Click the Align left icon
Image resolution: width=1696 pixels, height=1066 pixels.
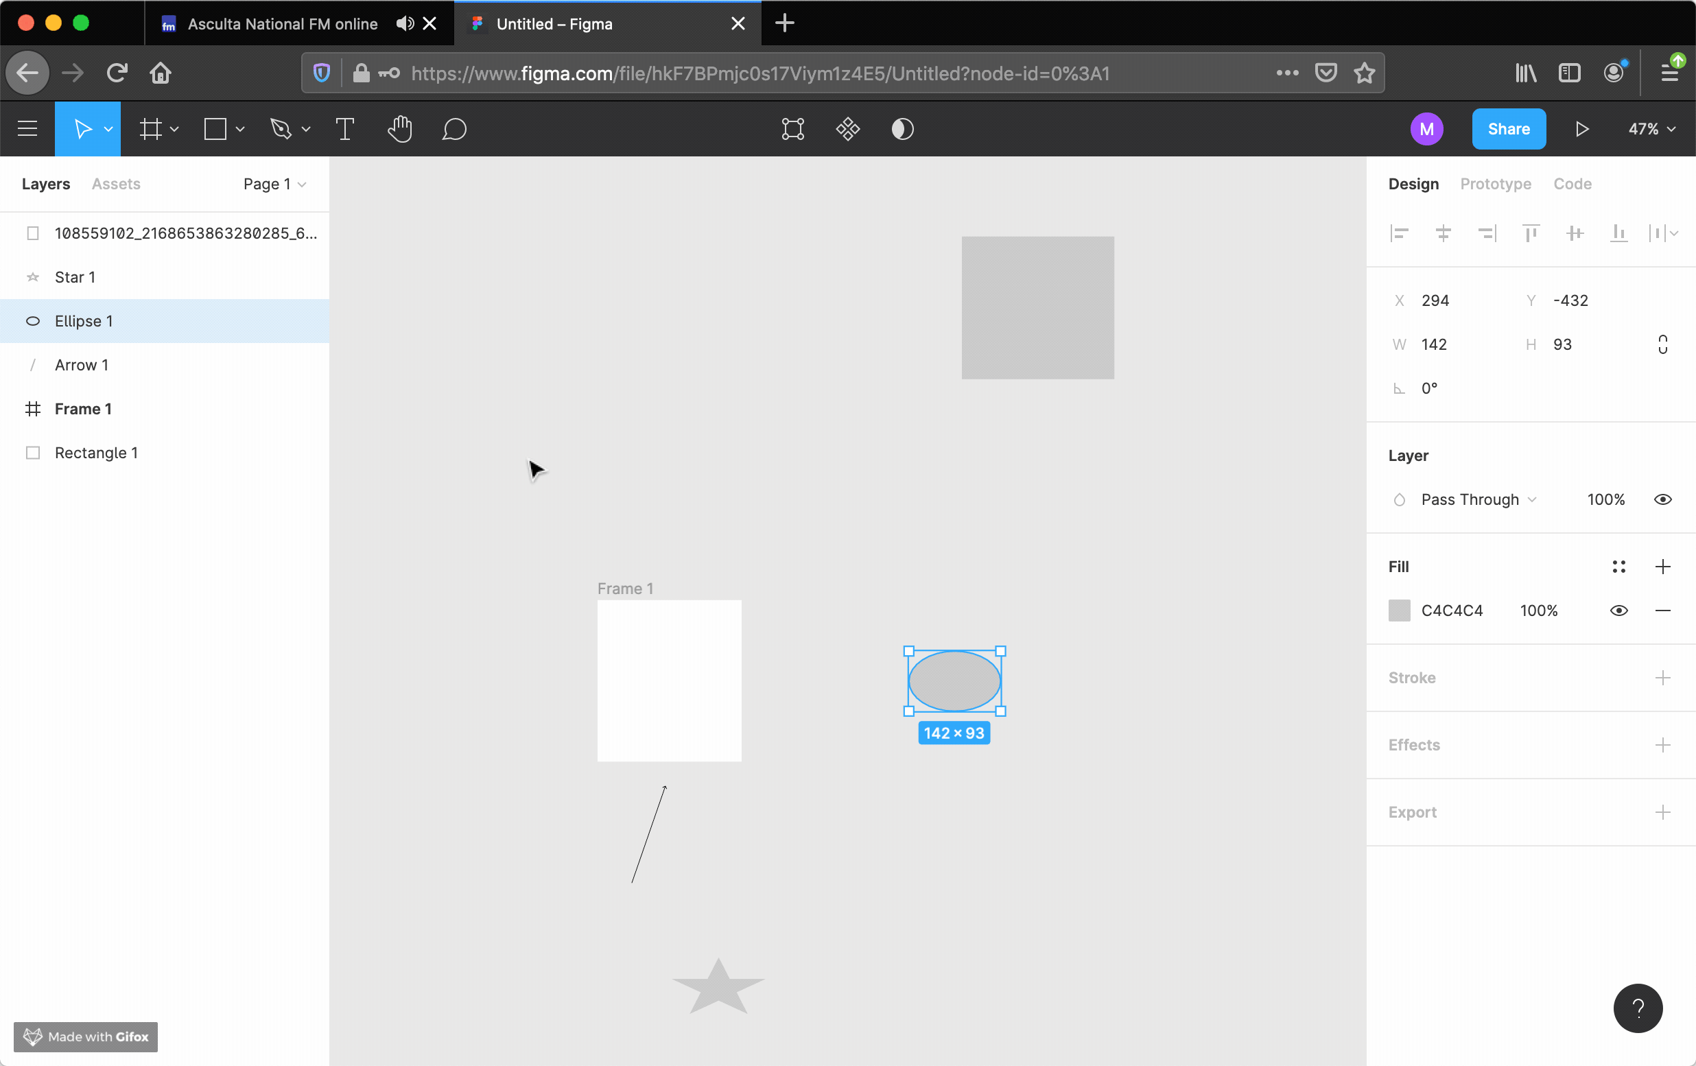coord(1400,233)
